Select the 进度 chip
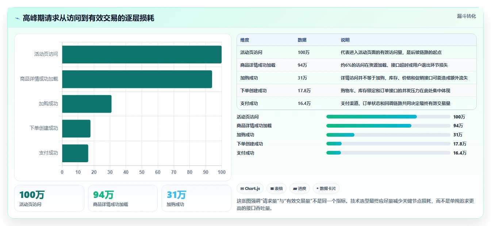 click(x=300, y=188)
